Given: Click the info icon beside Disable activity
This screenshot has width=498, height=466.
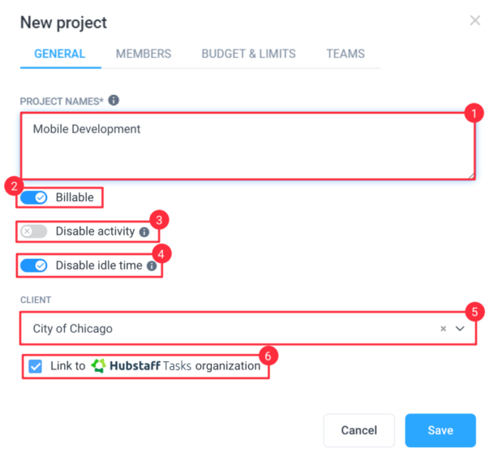Looking at the screenshot, I should [144, 232].
